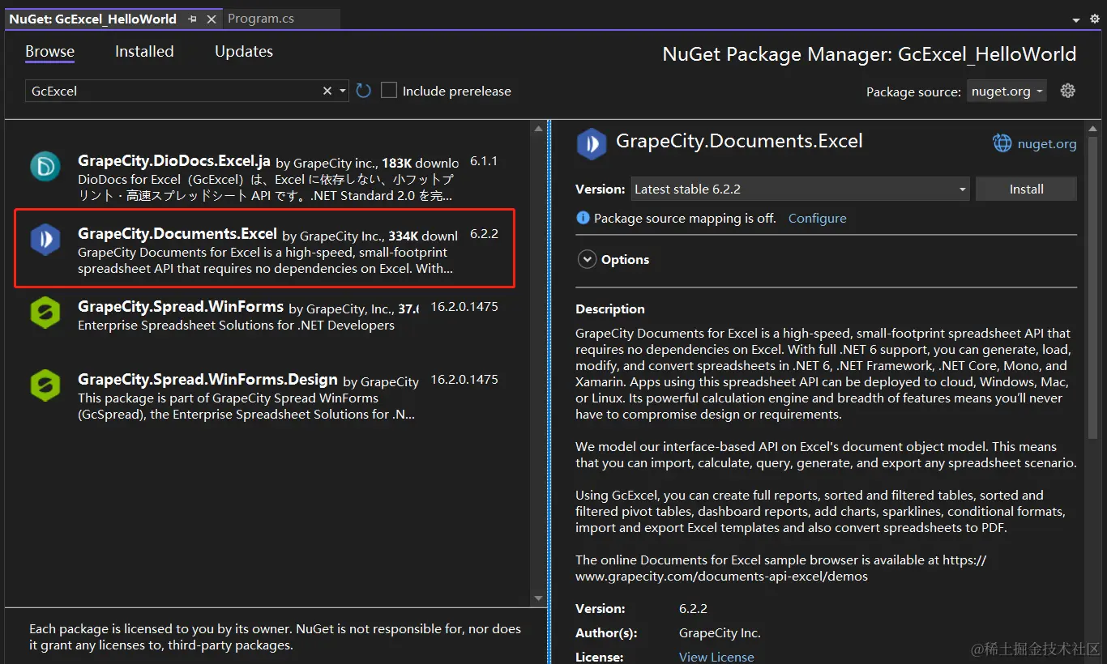The image size is (1107, 664).
Task: Click the package source mapping info icon
Action: (x=583, y=218)
